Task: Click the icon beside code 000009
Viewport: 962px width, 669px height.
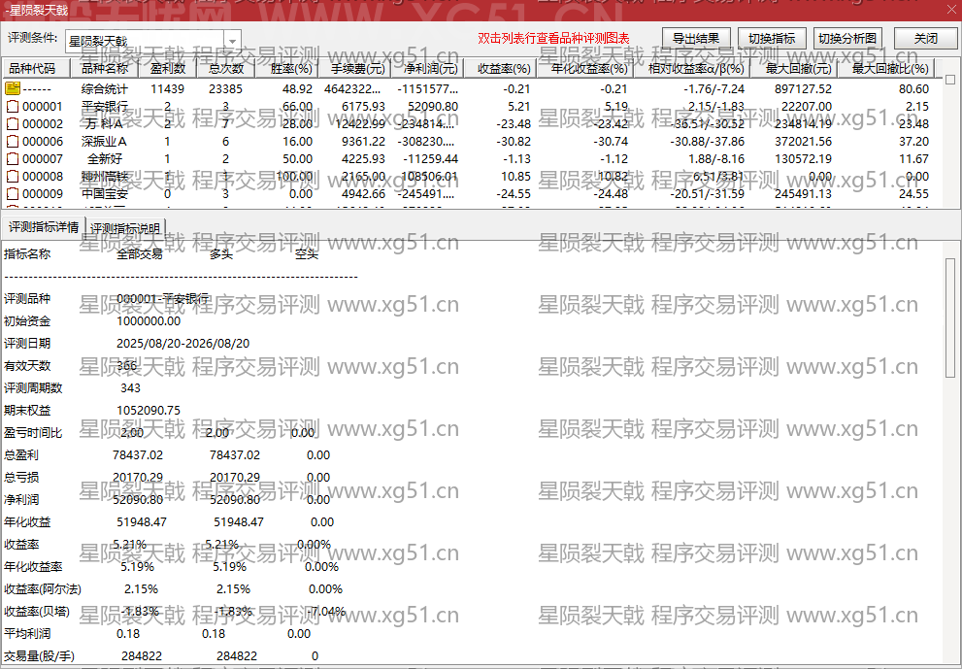Action: click(x=13, y=194)
